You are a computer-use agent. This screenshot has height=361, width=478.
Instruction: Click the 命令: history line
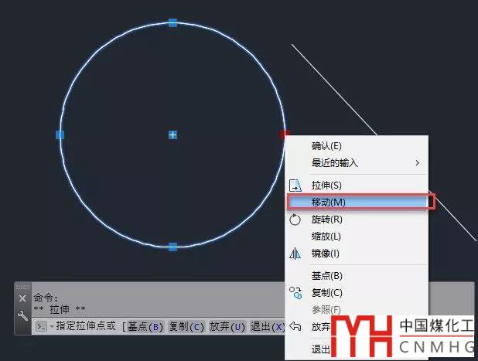coord(46,298)
